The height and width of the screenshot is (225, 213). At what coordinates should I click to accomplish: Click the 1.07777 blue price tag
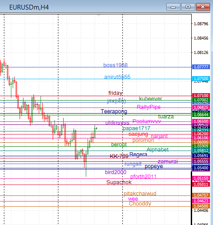[201, 67]
